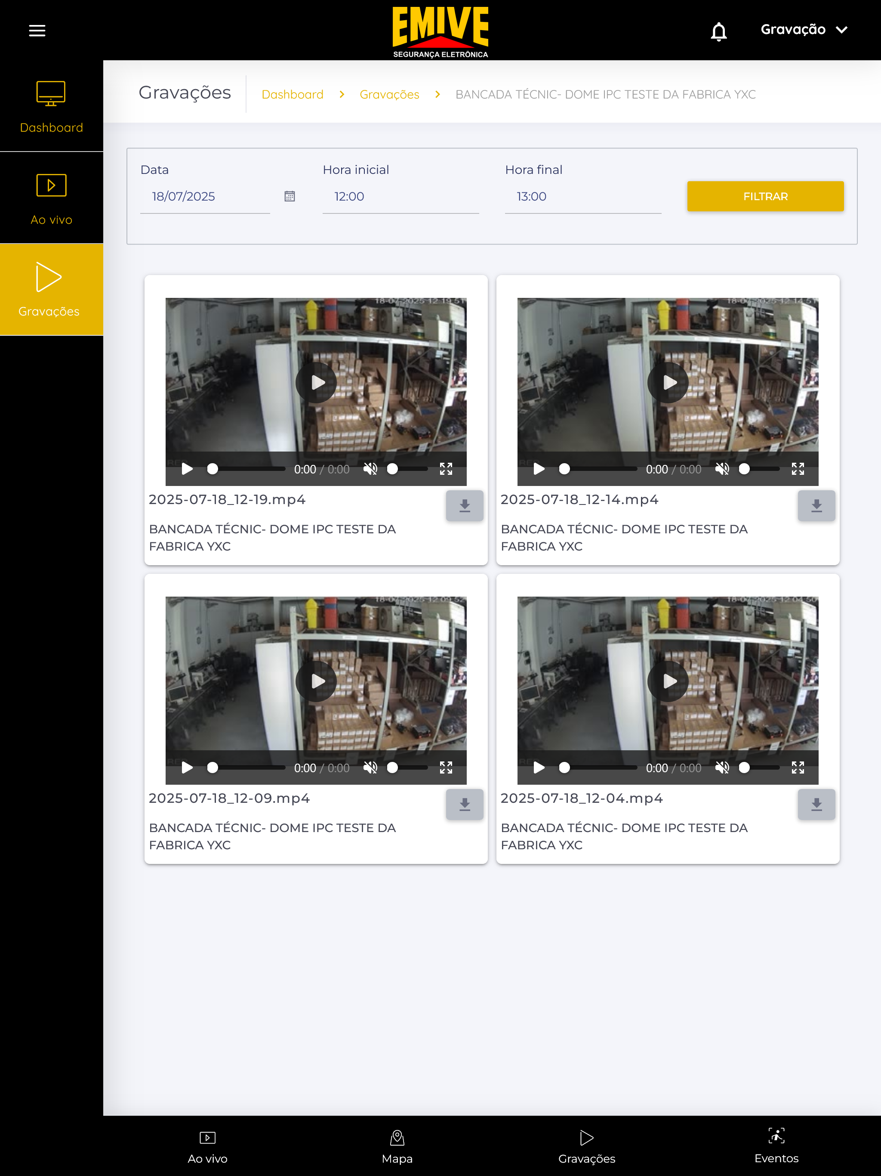Unmute the 12-19 video

(370, 469)
